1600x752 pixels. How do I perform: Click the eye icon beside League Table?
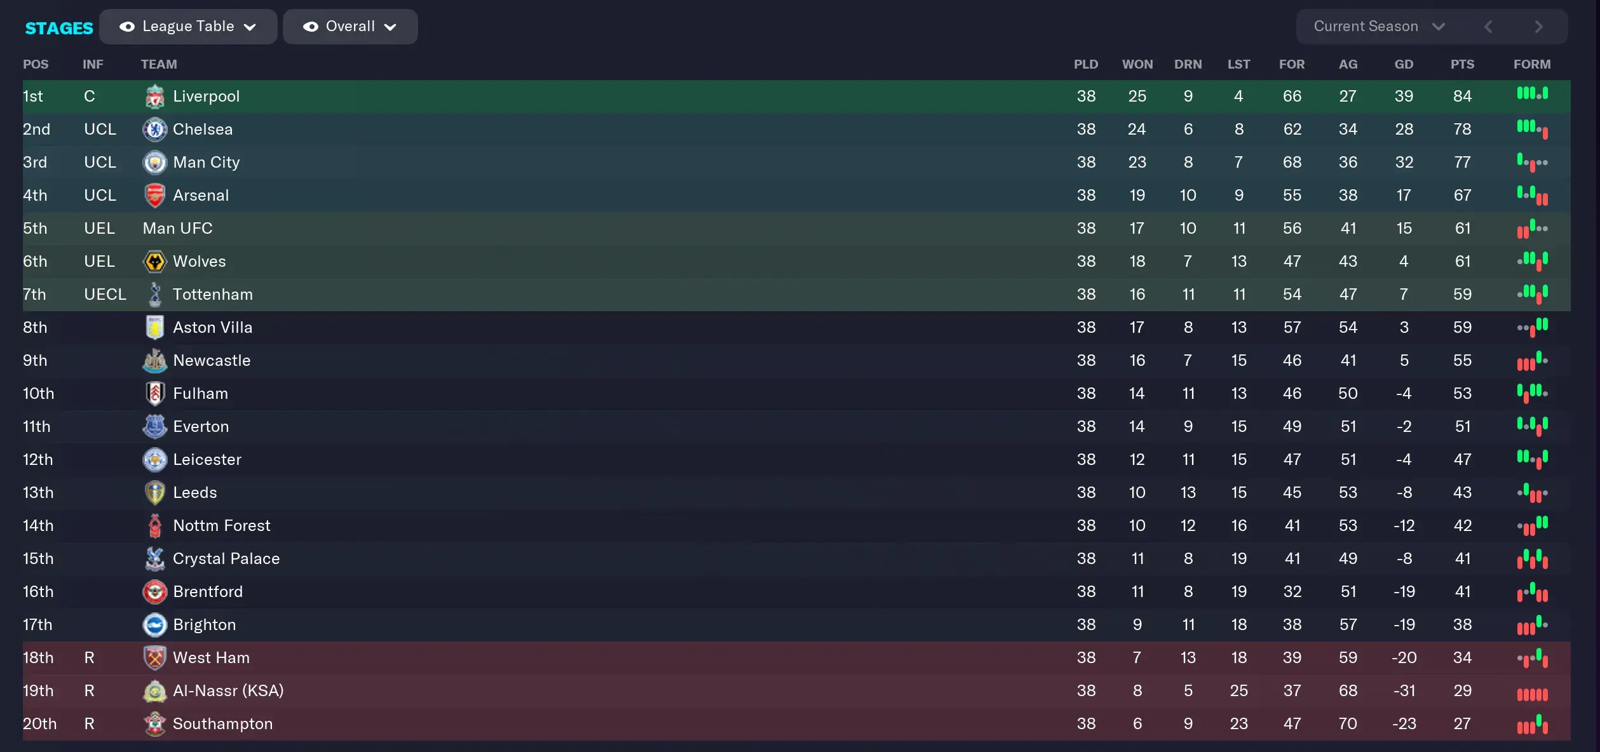click(127, 27)
